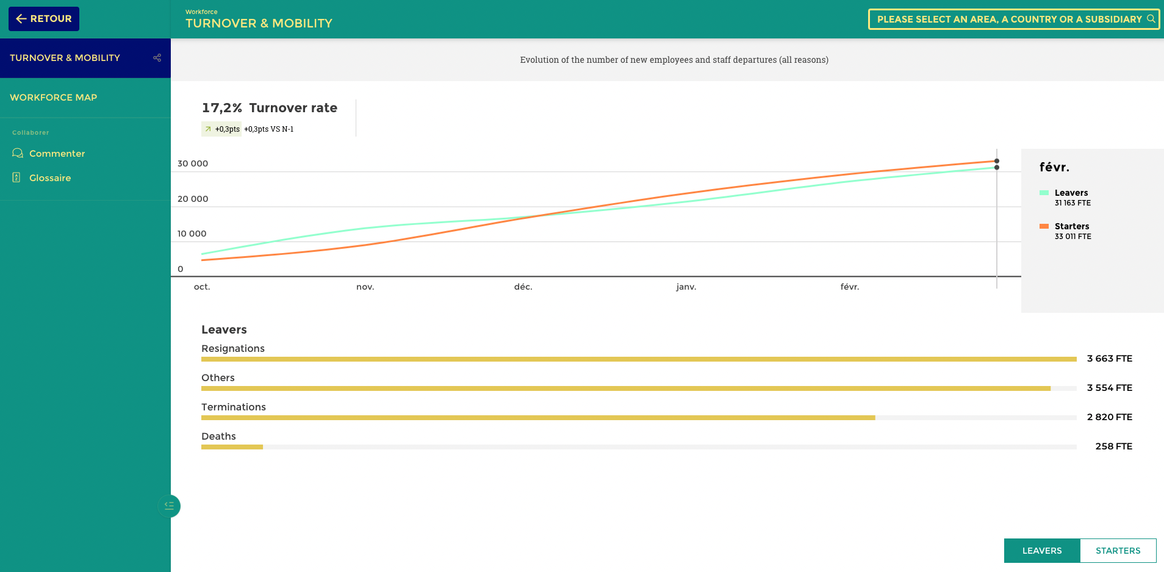
Task: Click the trend arrow icon next to +0,3pts
Action: coord(208,129)
